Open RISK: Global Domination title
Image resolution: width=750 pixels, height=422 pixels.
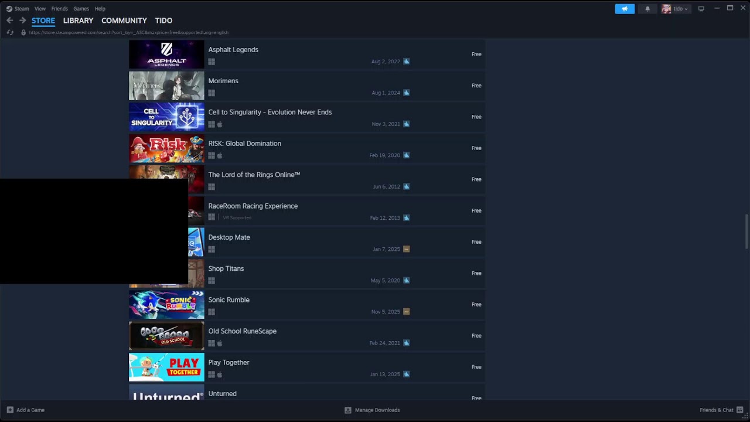(245, 144)
